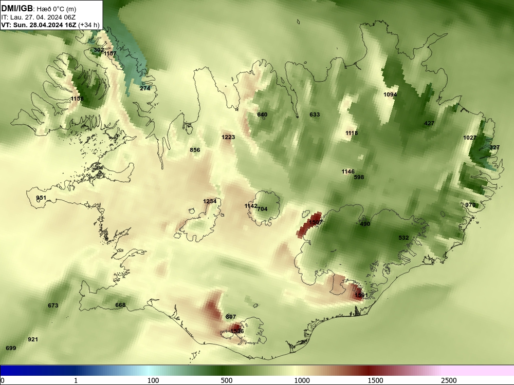Click the map value 274

[x=145, y=88]
